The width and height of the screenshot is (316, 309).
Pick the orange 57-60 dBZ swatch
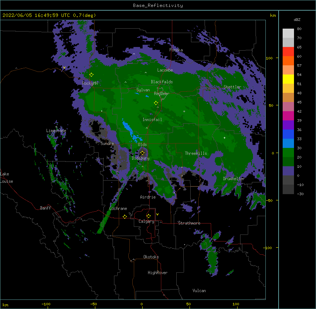pos(288,61)
